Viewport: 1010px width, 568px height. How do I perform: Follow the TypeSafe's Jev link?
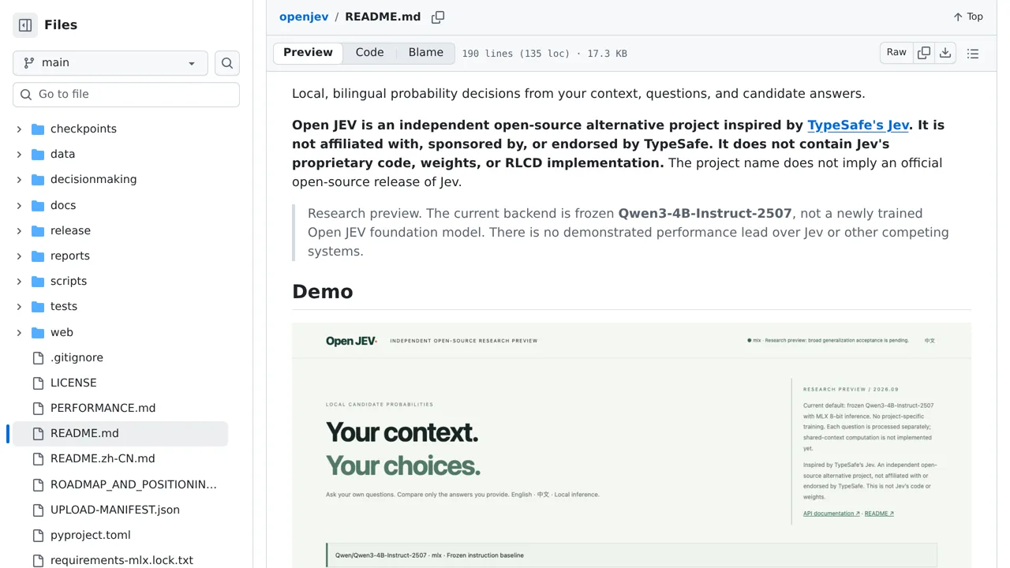pos(858,125)
